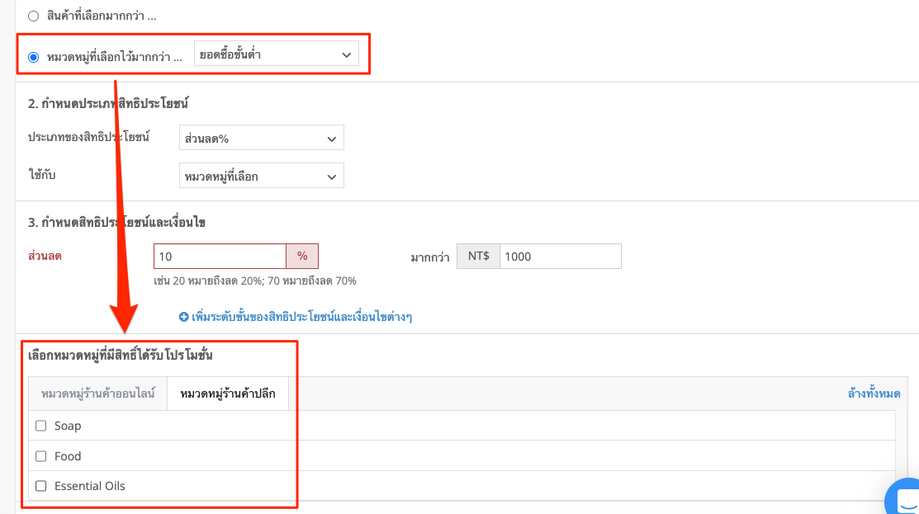Open the 'หมวดหมู่ที่เลือก' apply-to dropdown
Screen dimensions: 919x514
tap(262, 176)
